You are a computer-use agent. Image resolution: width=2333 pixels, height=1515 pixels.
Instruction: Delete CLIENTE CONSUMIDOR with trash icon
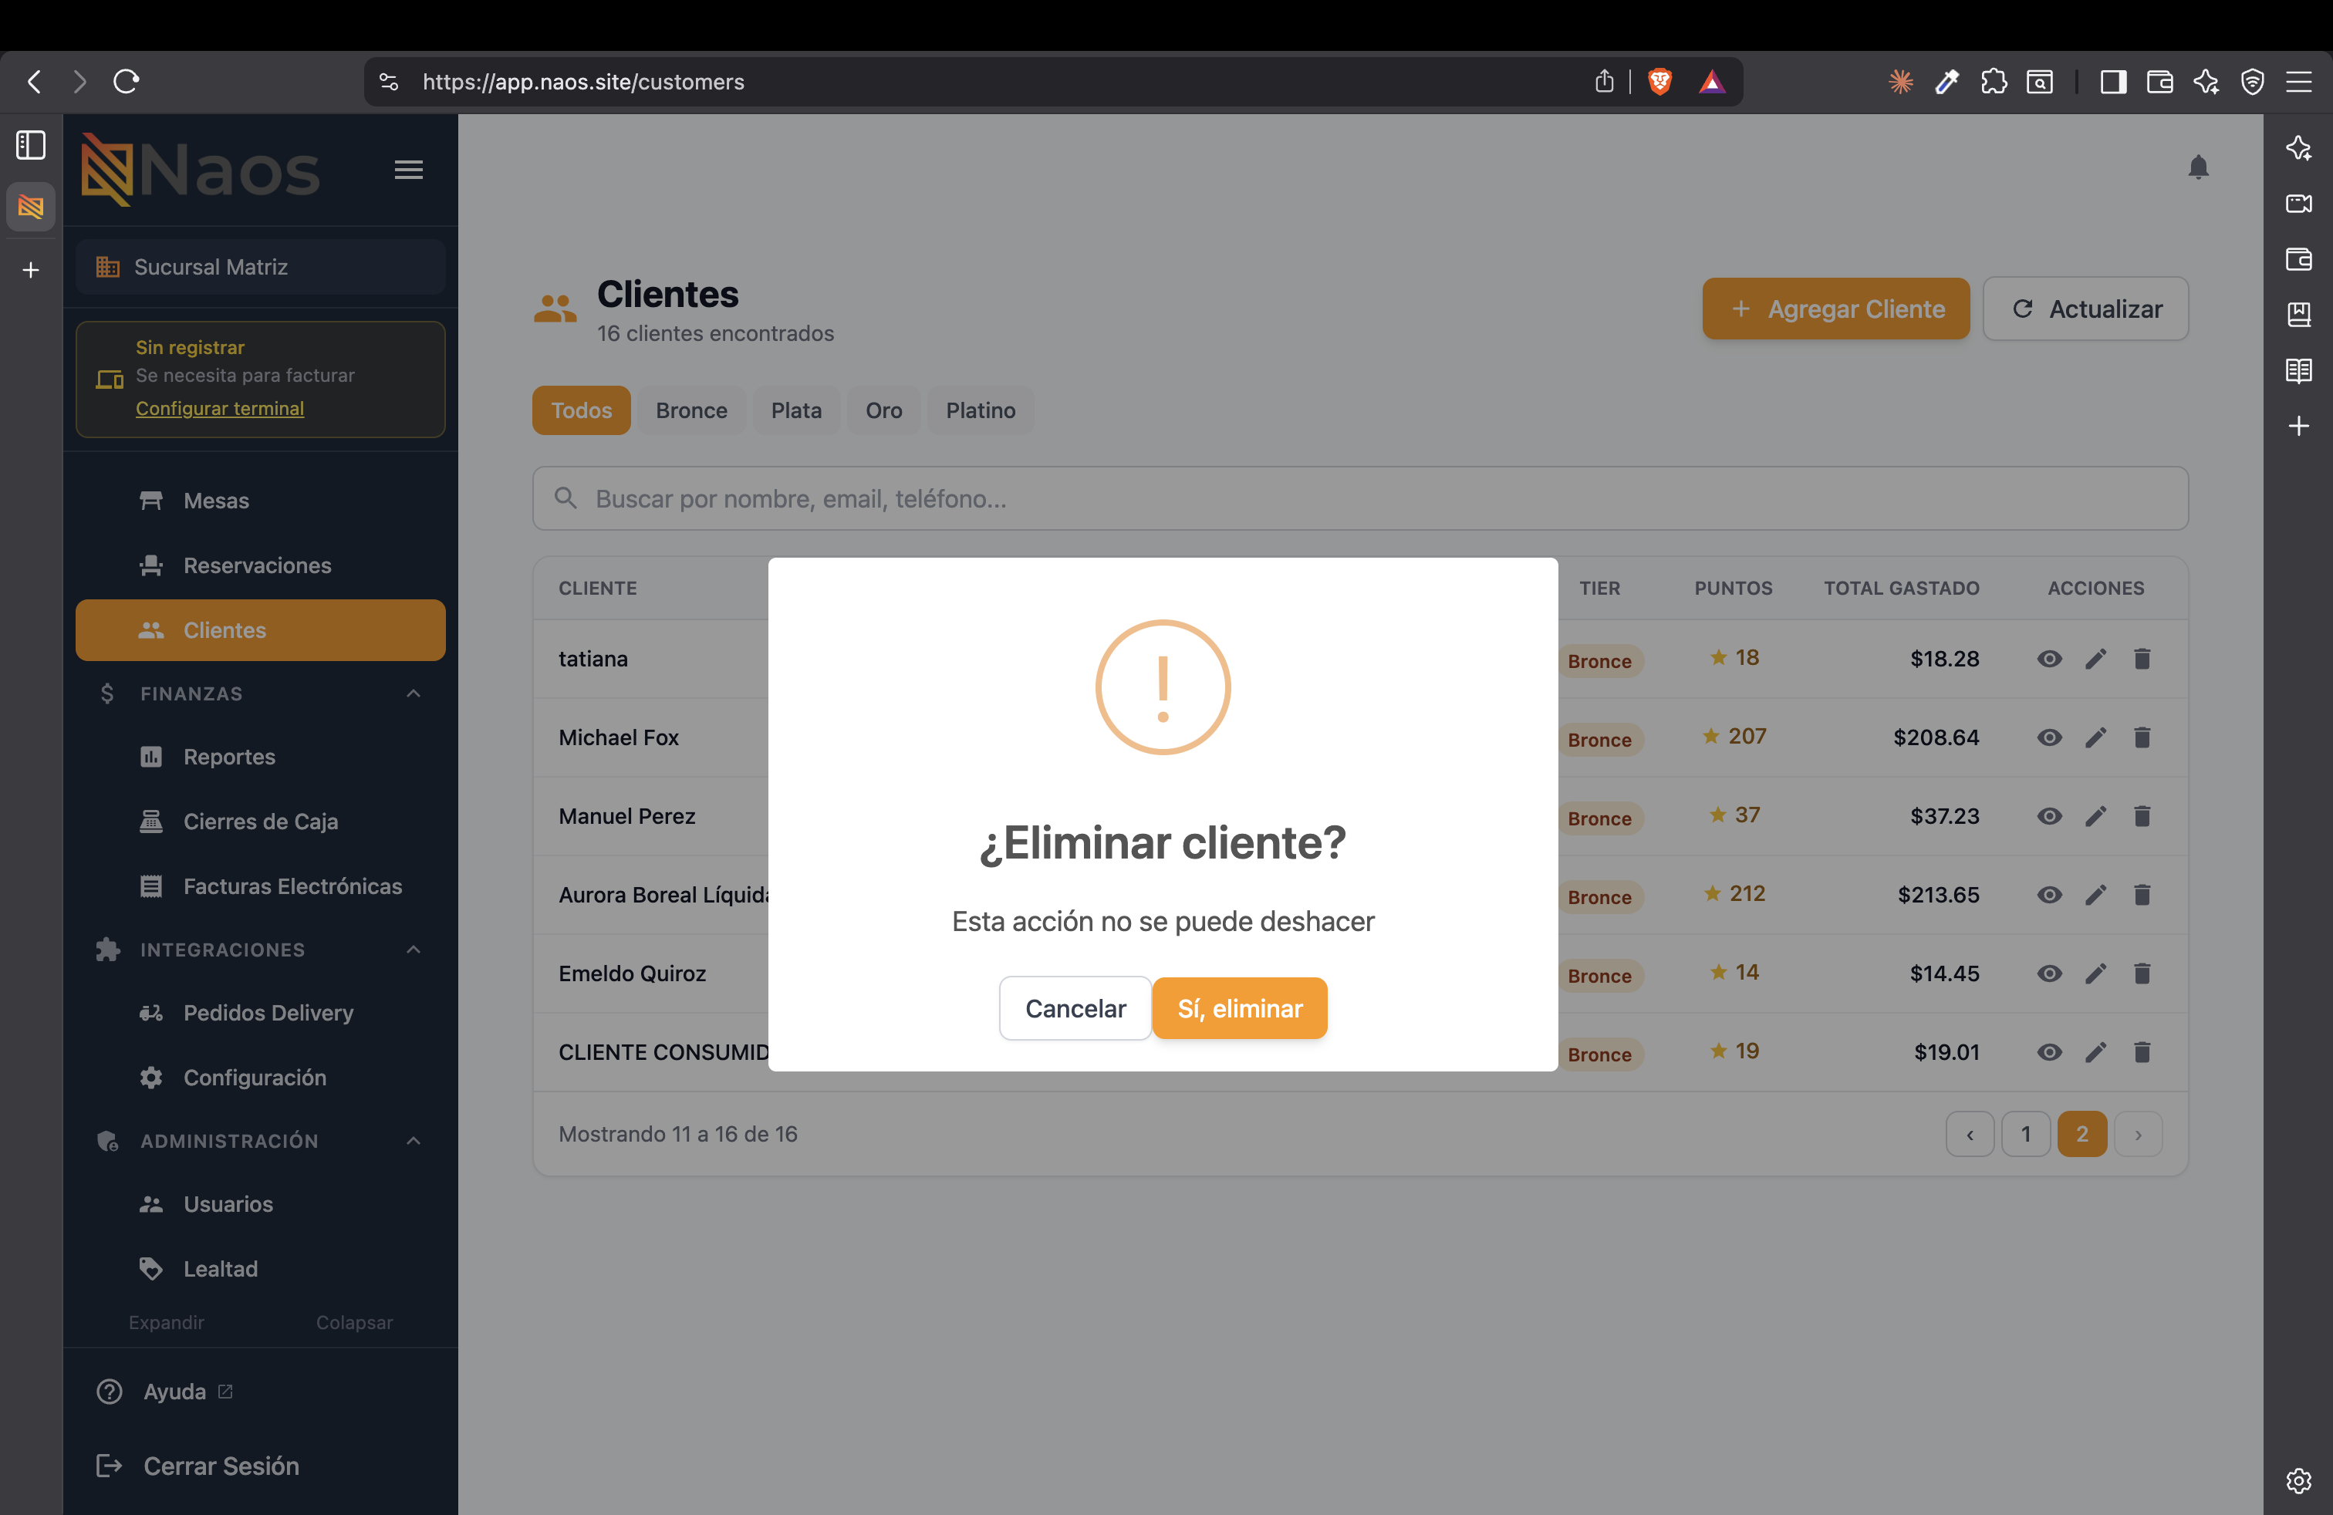click(x=2142, y=1052)
